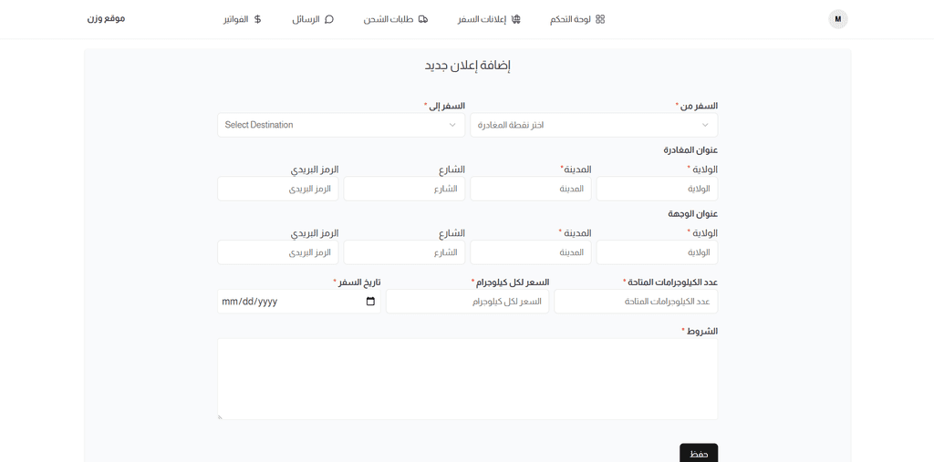
Task: Open الفواتير in navigation
Action: tap(243, 19)
